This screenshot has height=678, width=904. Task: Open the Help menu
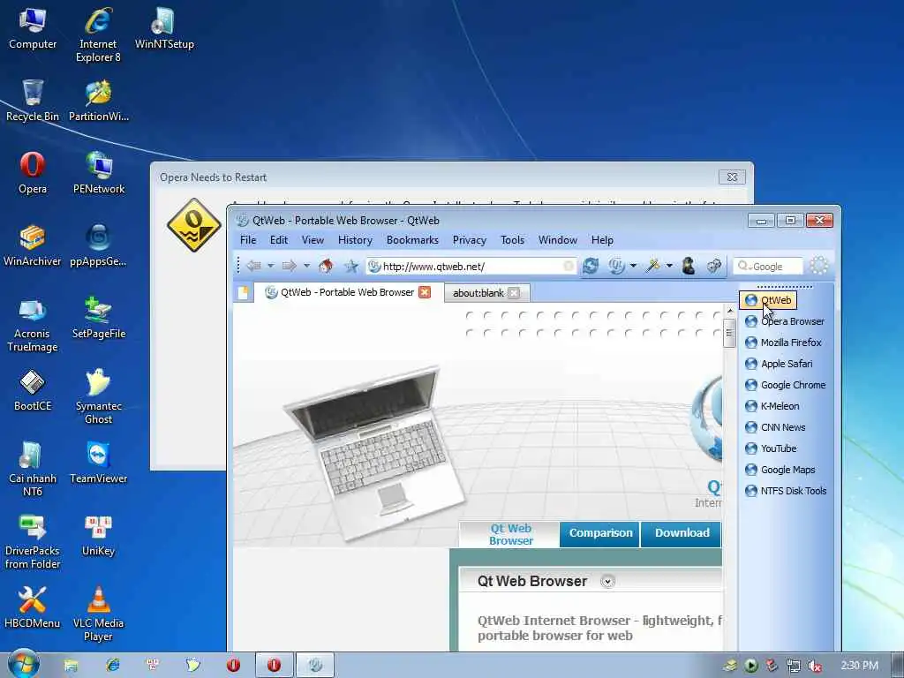[602, 240]
